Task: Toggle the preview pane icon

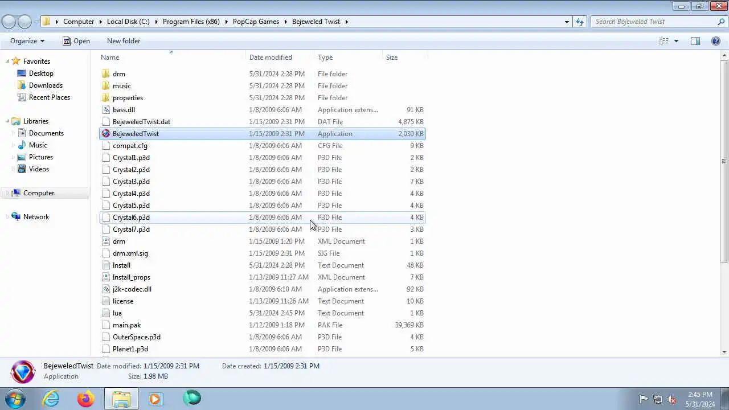Action: (695, 41)
